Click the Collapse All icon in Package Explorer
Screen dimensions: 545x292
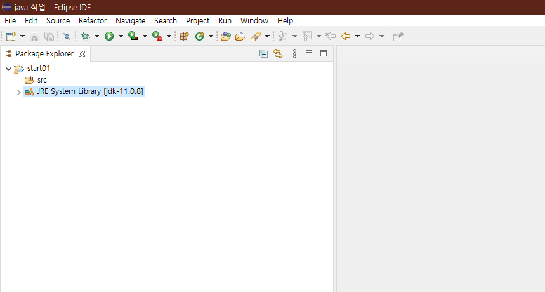click(x=263, y=53)
